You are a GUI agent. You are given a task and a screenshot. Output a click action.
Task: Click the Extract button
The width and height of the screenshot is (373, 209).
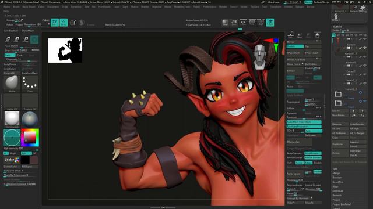click(295, 71)
